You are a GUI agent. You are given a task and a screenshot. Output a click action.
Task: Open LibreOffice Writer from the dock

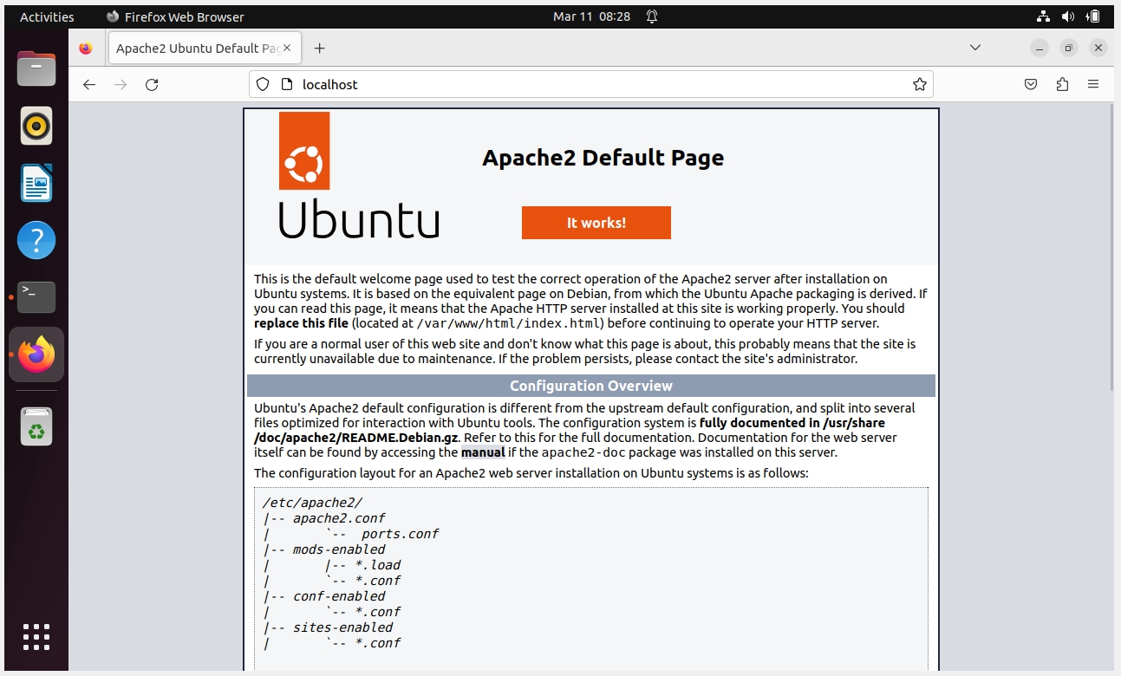click(x=36, y=183)
